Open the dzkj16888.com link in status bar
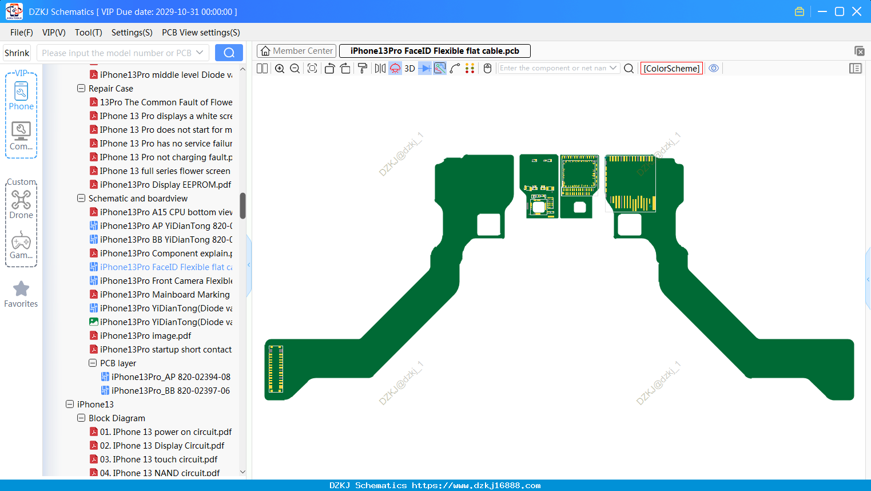This screenshot has width=871, height=491. click(476, 485)
